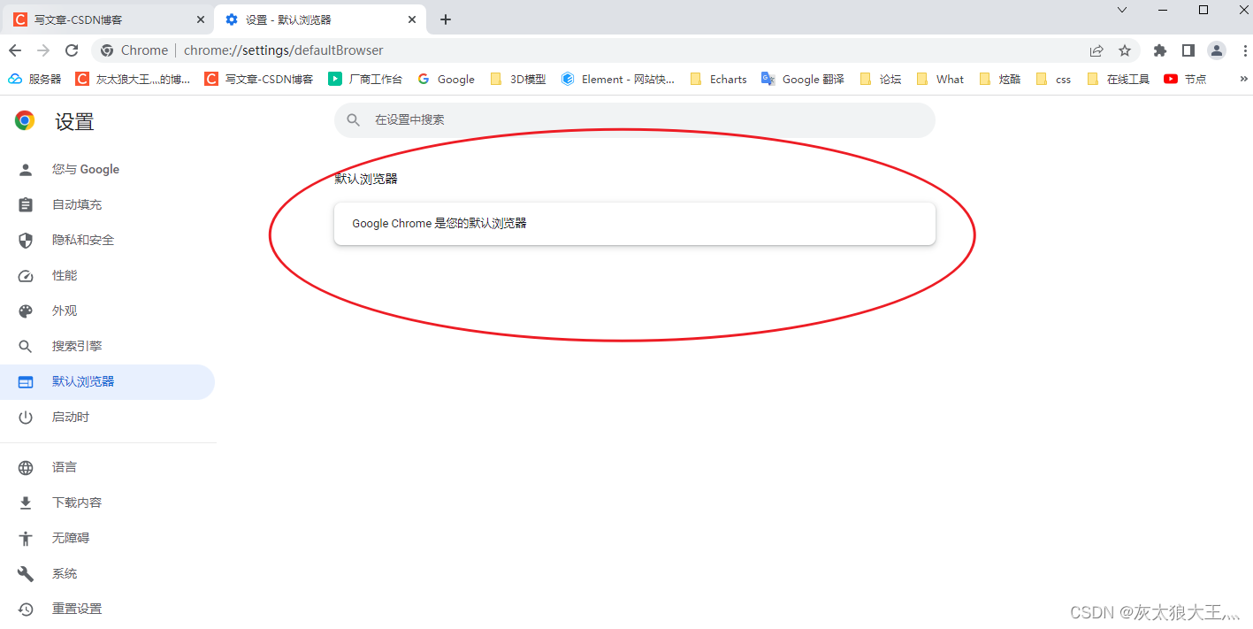
Task: Open the Google bookmark
Action: coord(447,79)
